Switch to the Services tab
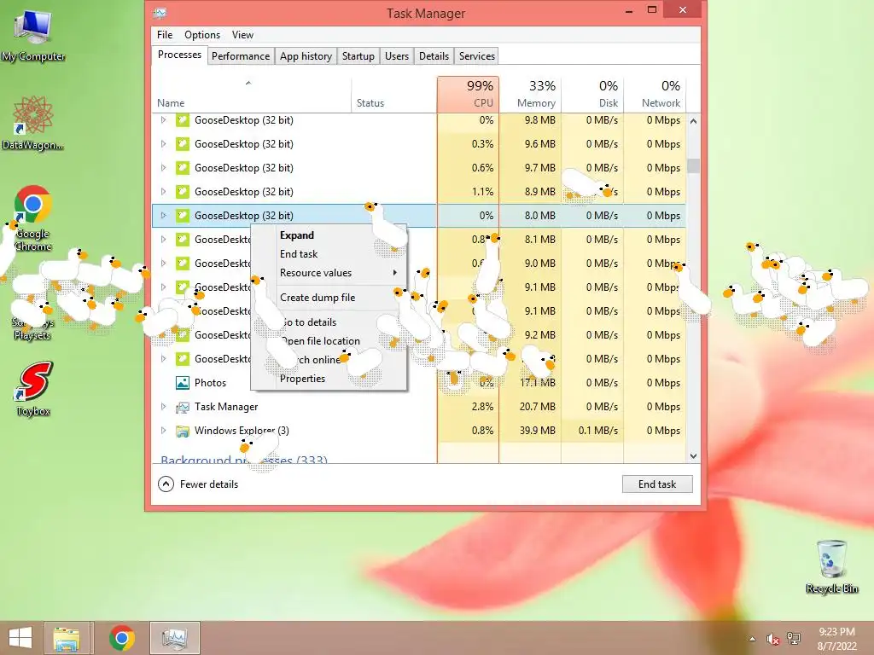 coord(477,56)
